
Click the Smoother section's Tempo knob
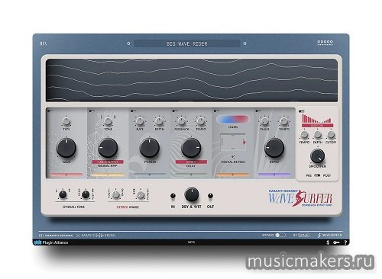click(304, 135)
